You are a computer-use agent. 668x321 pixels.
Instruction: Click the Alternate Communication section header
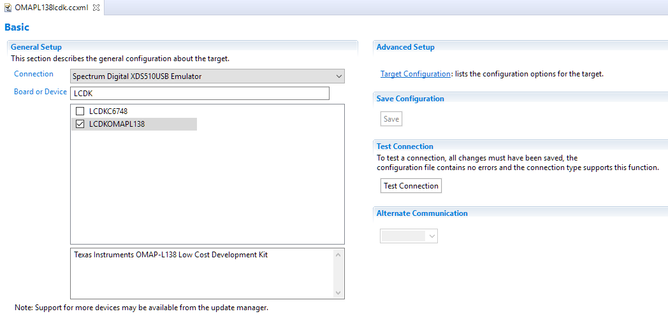coord(422,213)
